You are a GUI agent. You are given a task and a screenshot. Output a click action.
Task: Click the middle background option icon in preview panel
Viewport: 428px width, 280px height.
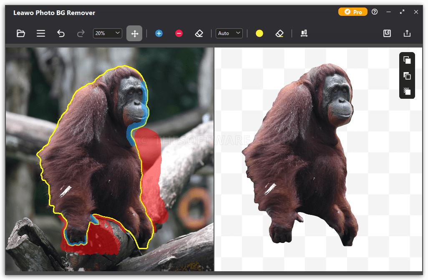point(407,75)
